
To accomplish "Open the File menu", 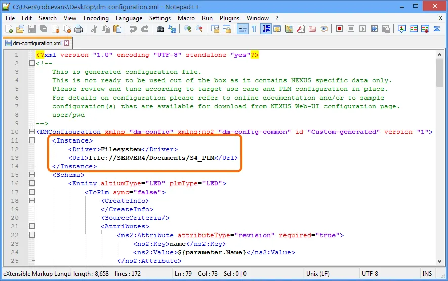I will click(10, 18).
